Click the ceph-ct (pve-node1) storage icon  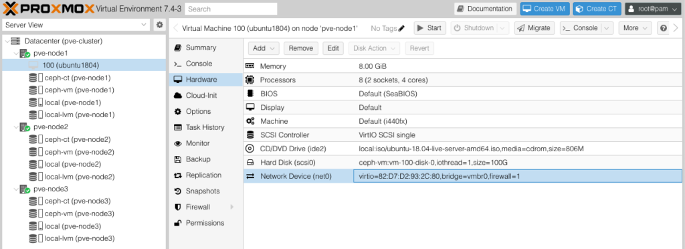pos(33,78)
